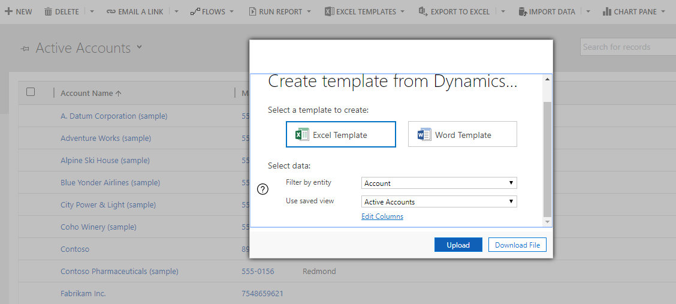Image resolution: width=676 pixels, height=304 pixels.
Task: Open Adventure Works (sample) account
Action: 105,138
